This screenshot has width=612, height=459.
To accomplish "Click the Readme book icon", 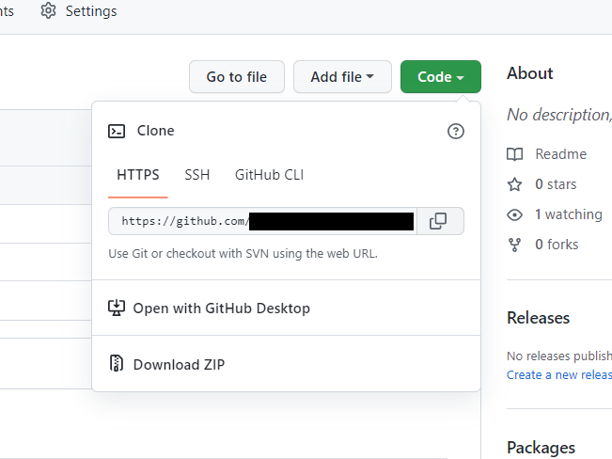I will pyautogui.click(x=514, y=154).
